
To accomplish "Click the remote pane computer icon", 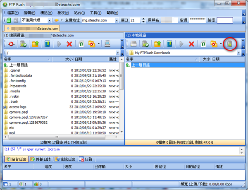I will click(107, 44).
